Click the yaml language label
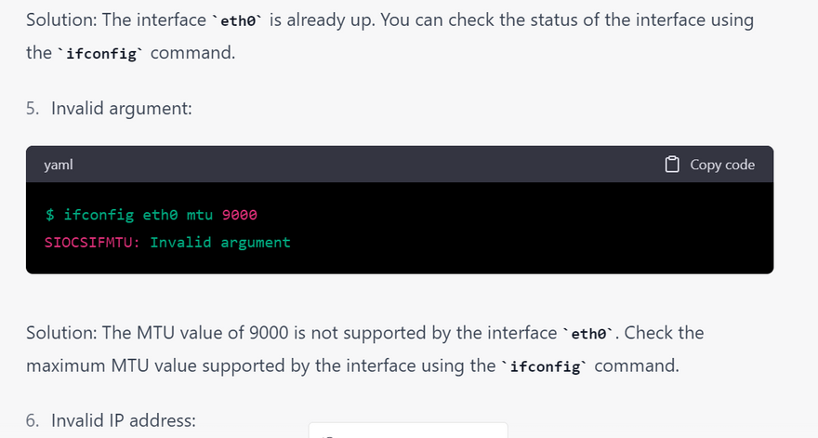This screenshot has width=818, height=438. pyautogui.click(x=59, y=165)
